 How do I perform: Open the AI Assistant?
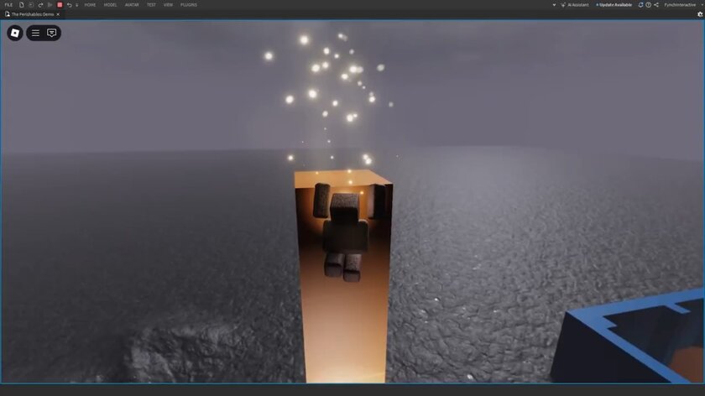coord(575,5)
